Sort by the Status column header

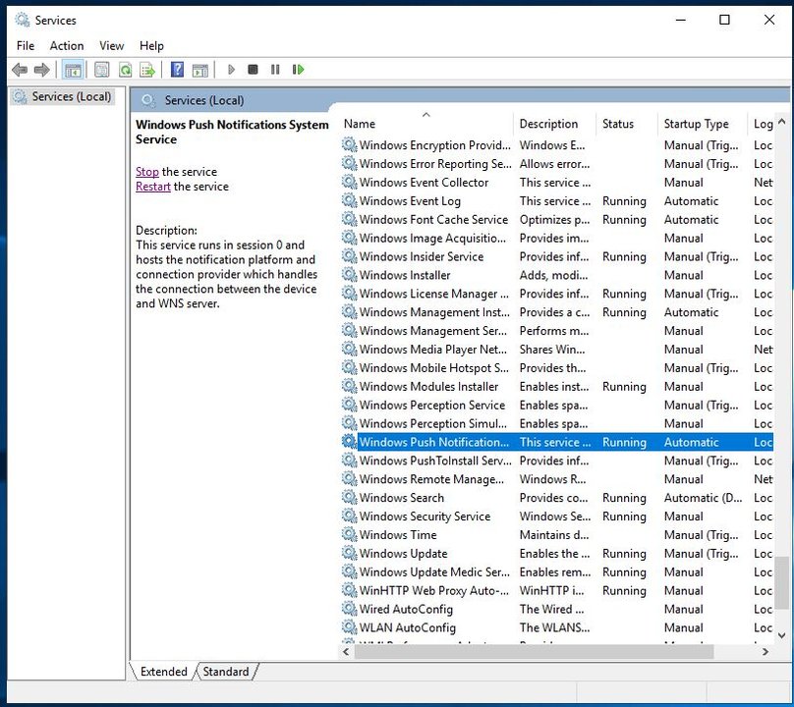pyautogui.click(x=627, y=124)
